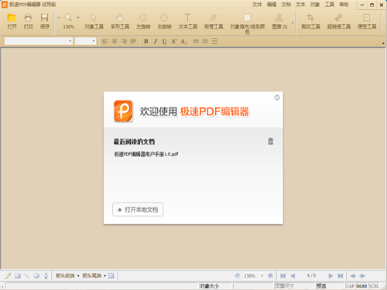Open the font name dropdown
387x290 pixels.
pyautogui.click(x=70, y=41)
